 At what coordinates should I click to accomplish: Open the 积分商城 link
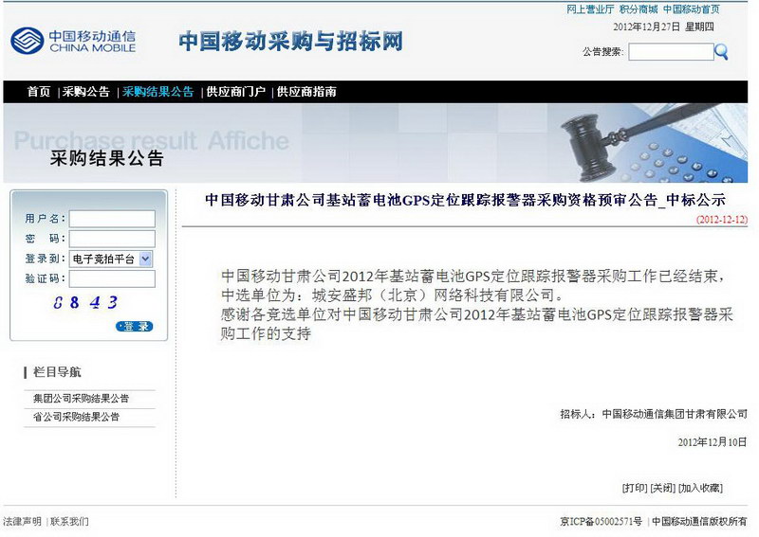[639, 9]
